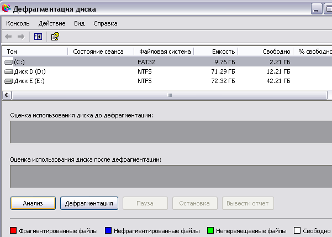
Task: Open the Действие menu
Action: [52, 23]
